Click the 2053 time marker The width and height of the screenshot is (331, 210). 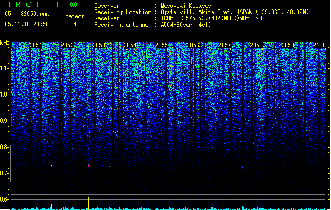point(99,45)
